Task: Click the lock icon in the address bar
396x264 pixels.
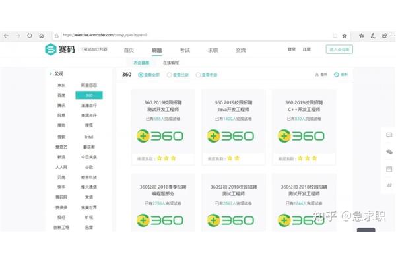Action: (x=57, y=36)
